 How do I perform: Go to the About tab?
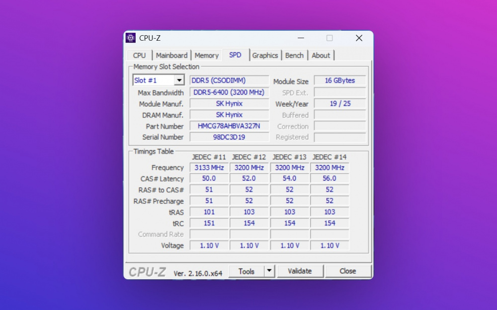pyautogui.click(x=321, y=56)
